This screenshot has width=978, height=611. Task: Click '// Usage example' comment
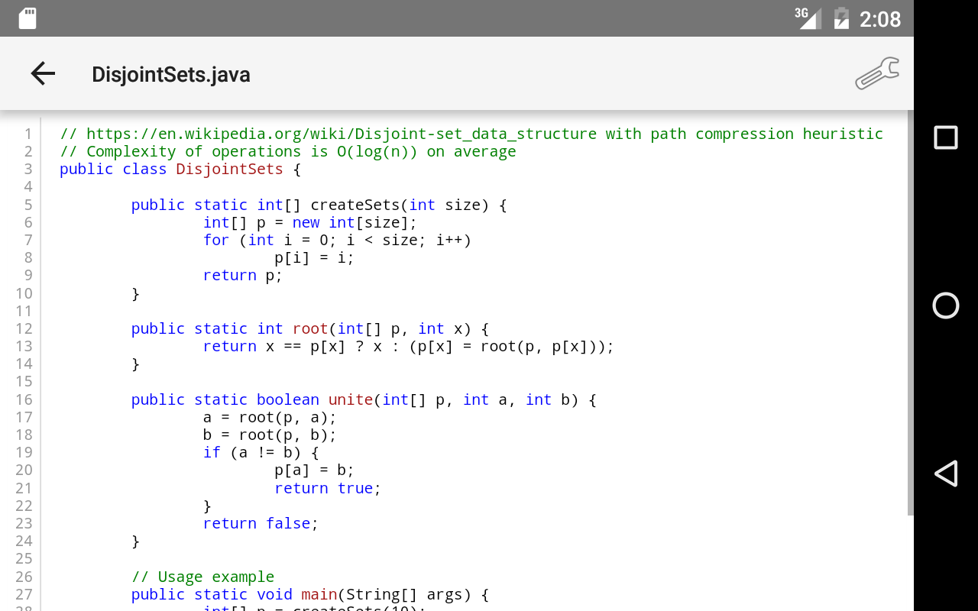202,577
